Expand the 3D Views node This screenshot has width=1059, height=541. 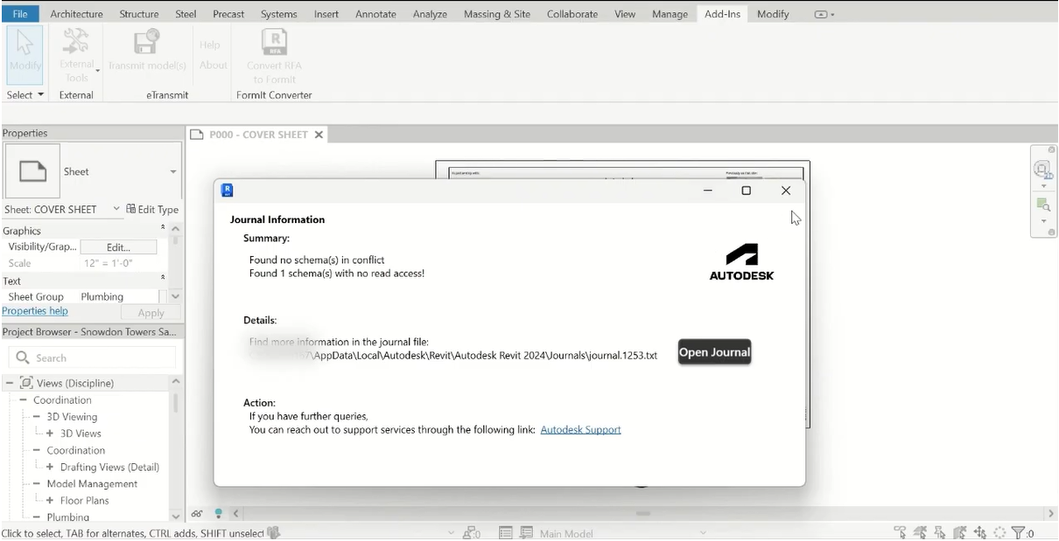click(x=50, y=433)
